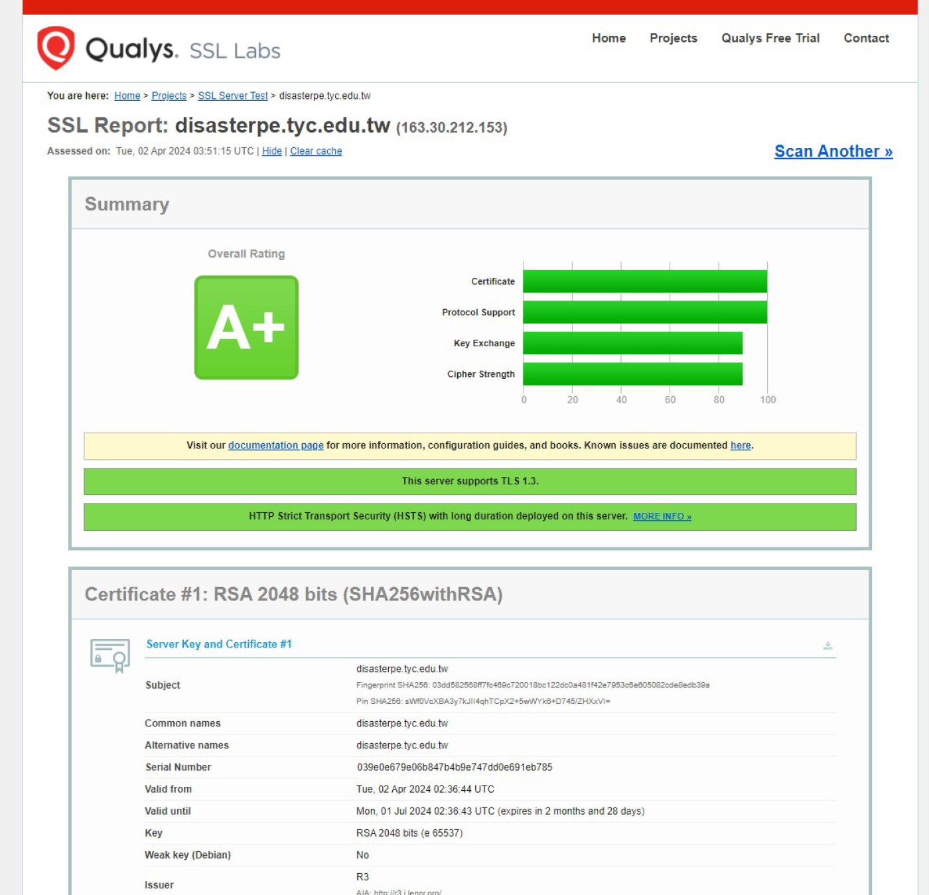The width and height of the screenshot is (929, 895).
Task: Click the Qualys shield logo icon
Action: click(56, 48)
